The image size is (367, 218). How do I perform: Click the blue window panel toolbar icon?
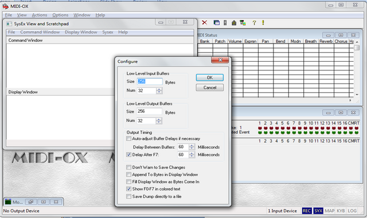click(x=217, y=23)
